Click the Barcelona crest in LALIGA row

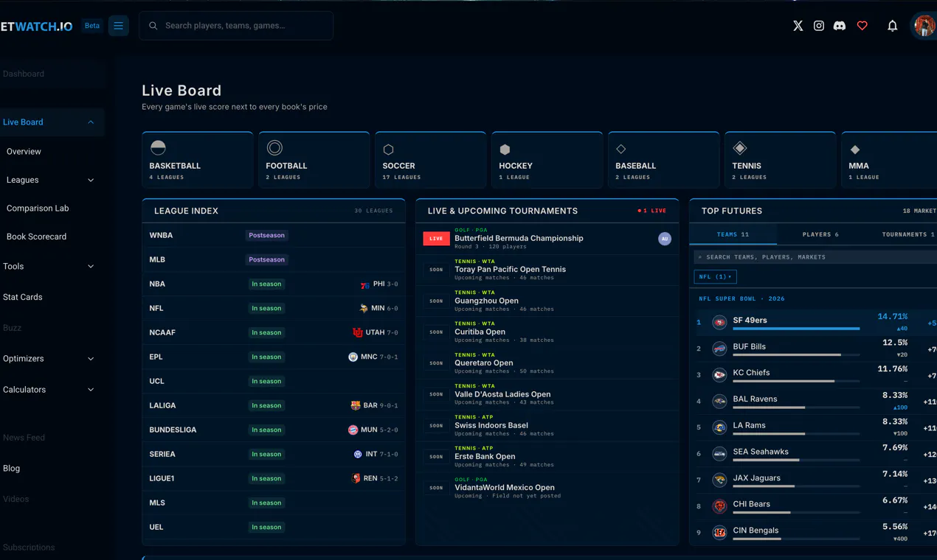click(x=356, y=405)
